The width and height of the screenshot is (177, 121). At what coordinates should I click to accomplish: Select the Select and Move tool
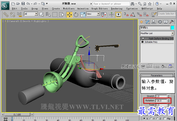(x=69, y=15)
